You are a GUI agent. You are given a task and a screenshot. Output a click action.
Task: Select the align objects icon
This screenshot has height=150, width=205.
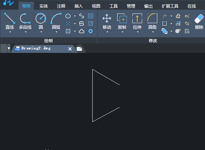[178, 24]
